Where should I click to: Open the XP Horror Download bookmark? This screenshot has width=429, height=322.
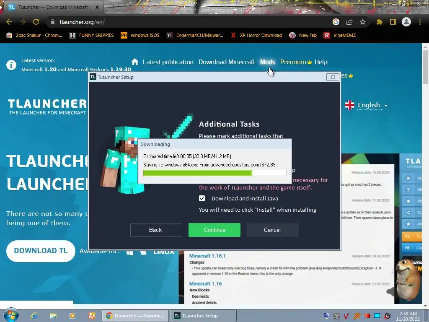256,35
